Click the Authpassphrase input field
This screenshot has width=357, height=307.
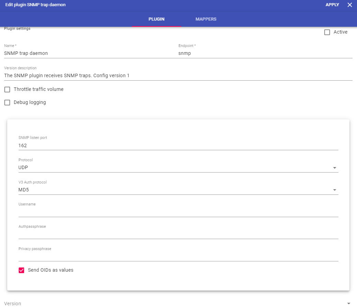click(x=178, y=234)
